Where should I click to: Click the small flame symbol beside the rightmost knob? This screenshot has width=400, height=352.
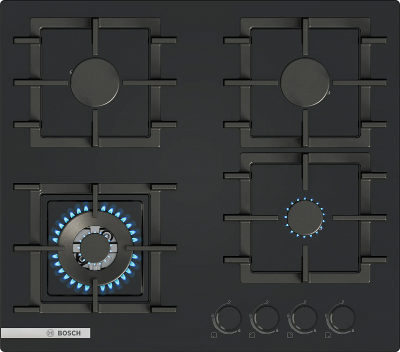353,330
